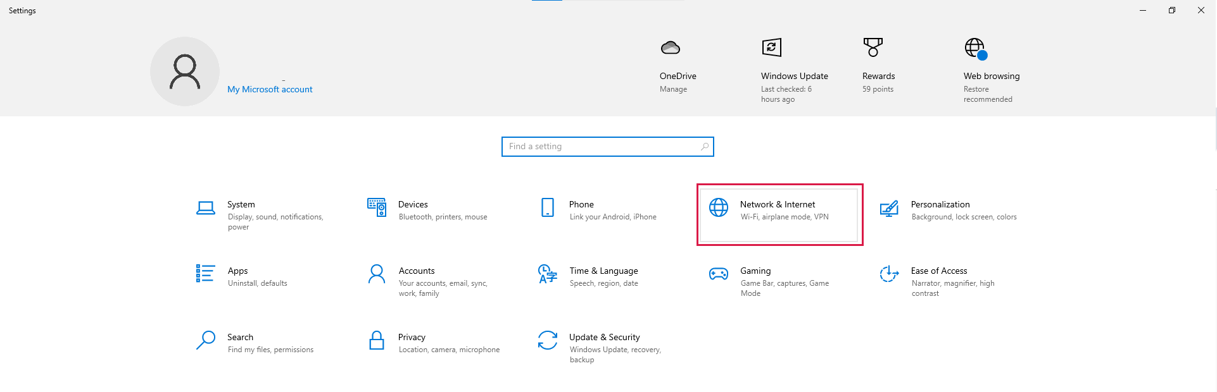
Task: Select the Accounts person icon
Action: tap(377, 274)
